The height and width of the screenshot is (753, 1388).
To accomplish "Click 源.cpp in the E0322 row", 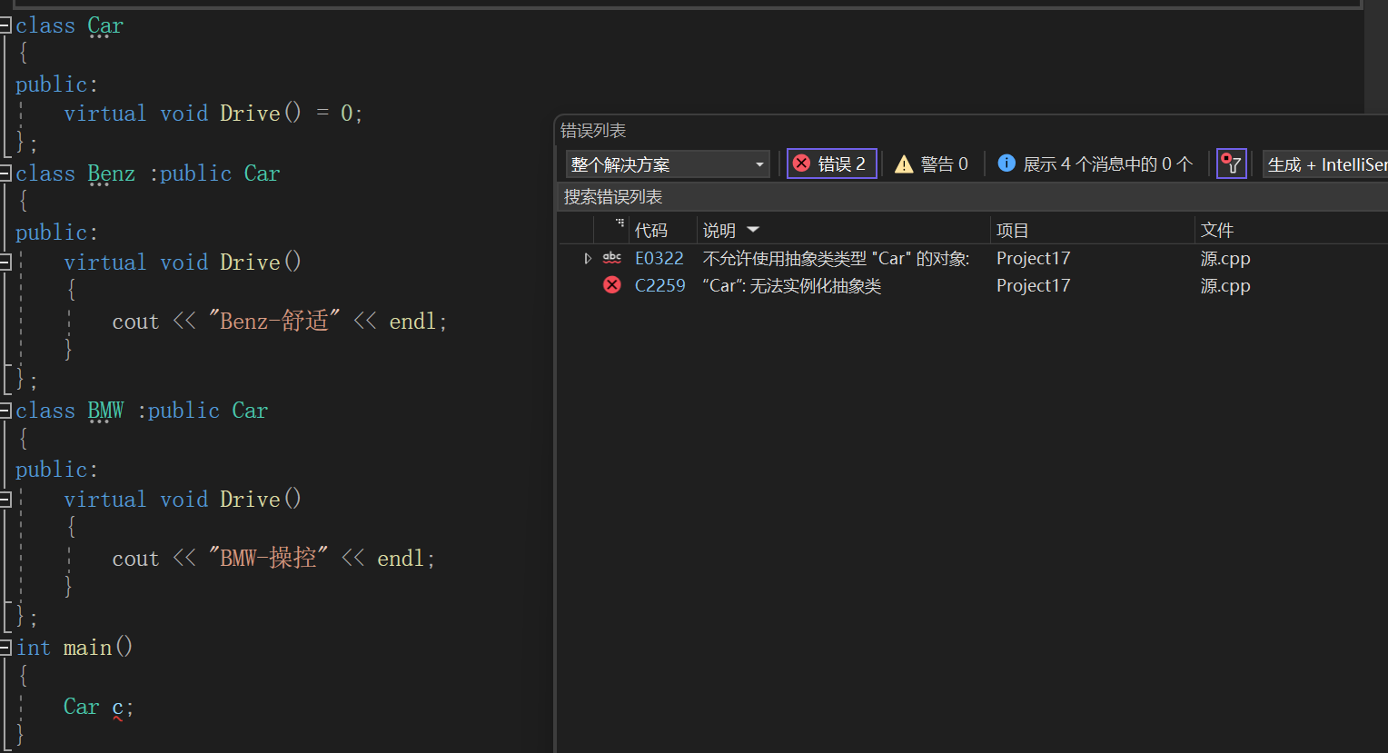I will tap(1225, 259).
